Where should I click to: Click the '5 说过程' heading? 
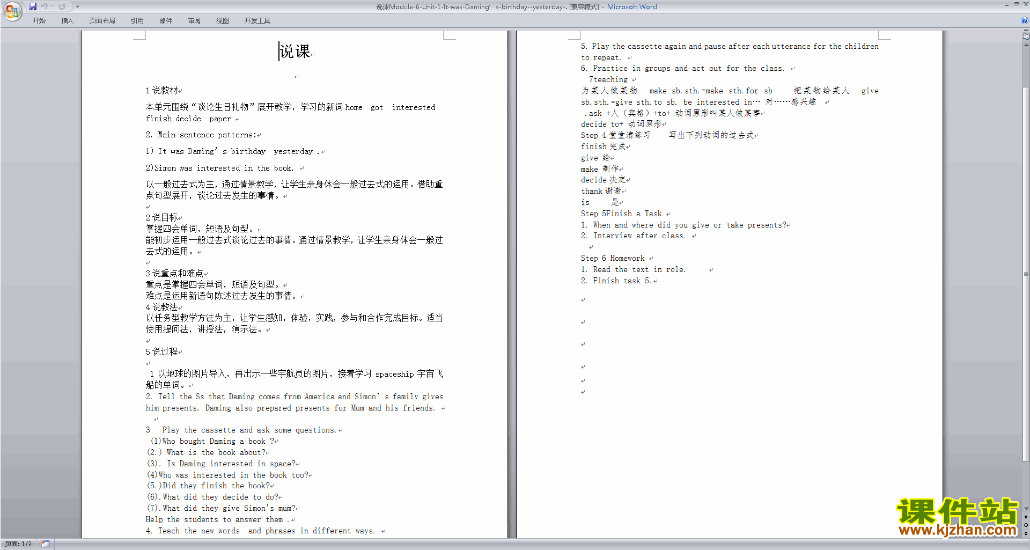coord(162,352)
